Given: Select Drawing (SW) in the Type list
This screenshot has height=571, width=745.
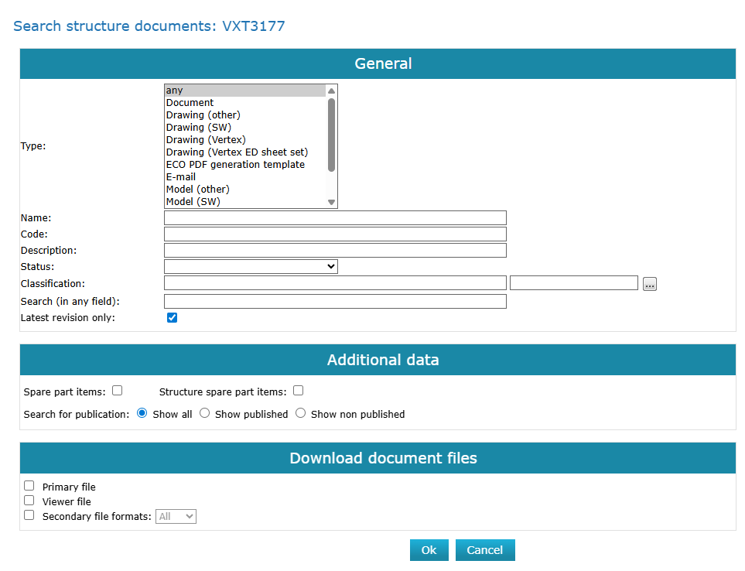Looking at the screenshot, I should pyautogui.click(x=199, y=128).
